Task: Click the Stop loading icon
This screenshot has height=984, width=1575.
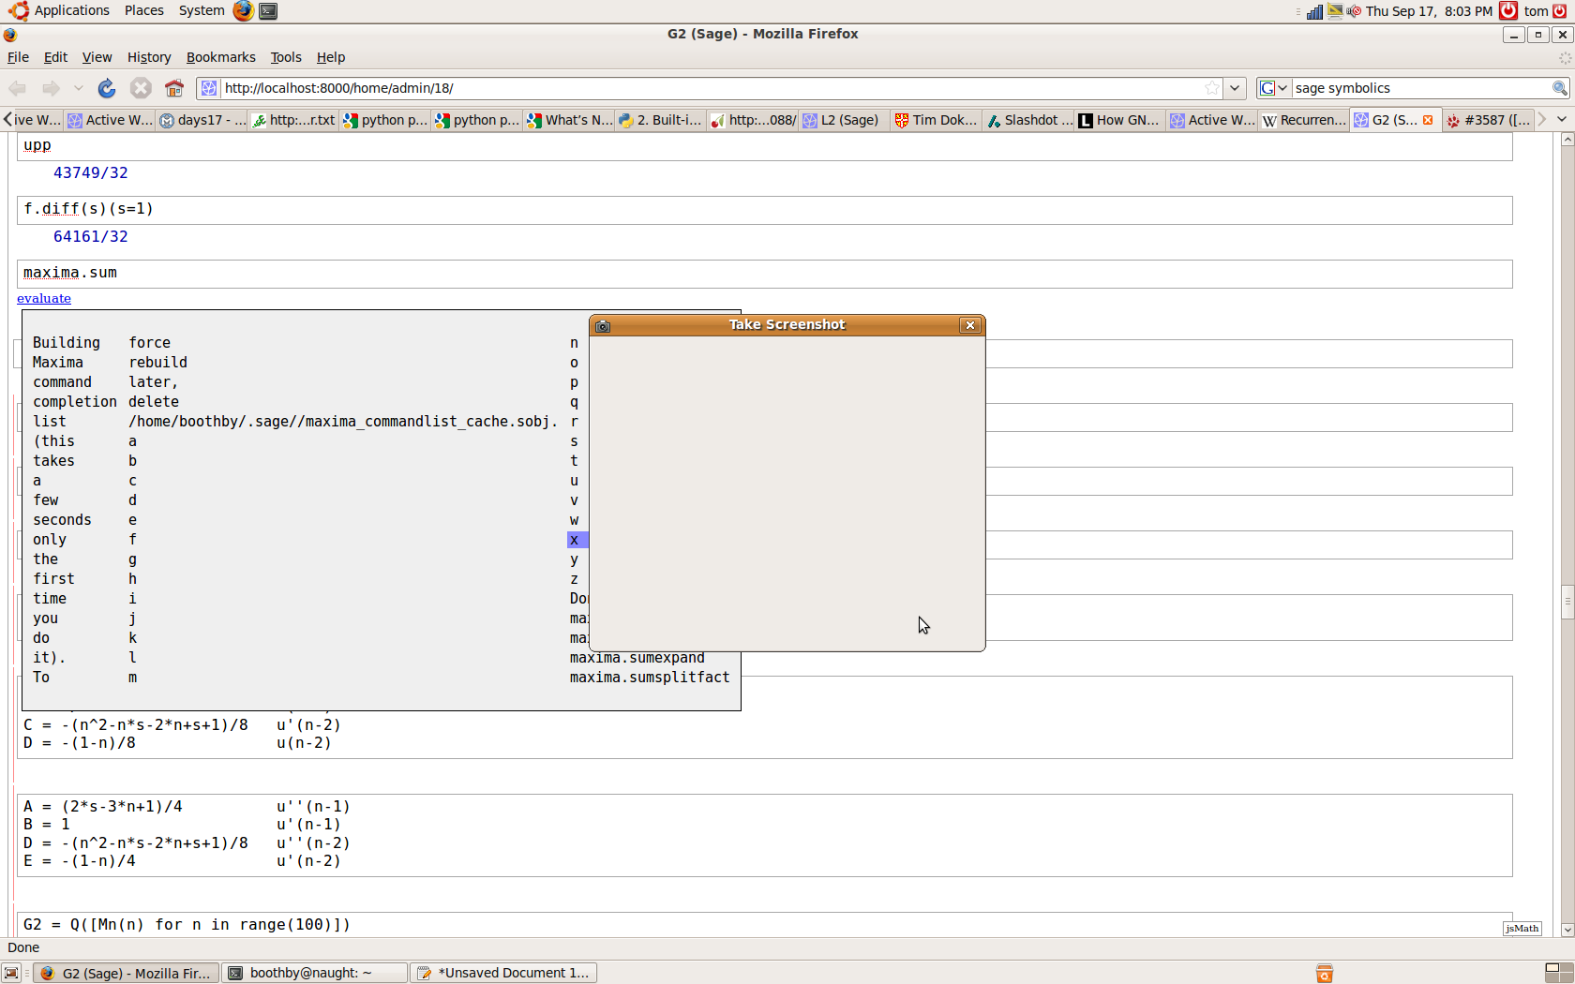Action: (x=141, y=88)
